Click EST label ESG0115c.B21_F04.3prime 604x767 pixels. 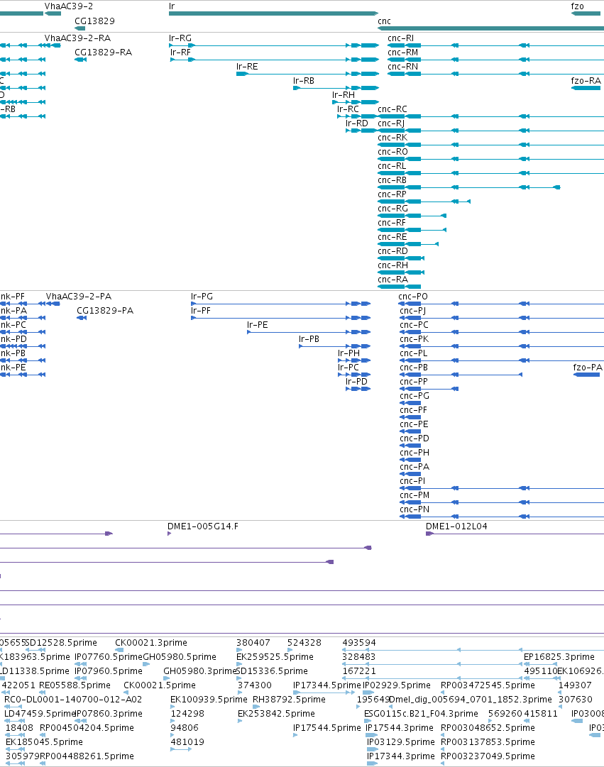pyautogui.click(x=421, y=714)
